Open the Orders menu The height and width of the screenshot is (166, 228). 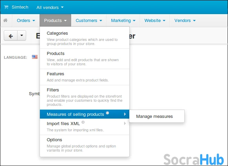pyautogui.click(x=26, y=21)
